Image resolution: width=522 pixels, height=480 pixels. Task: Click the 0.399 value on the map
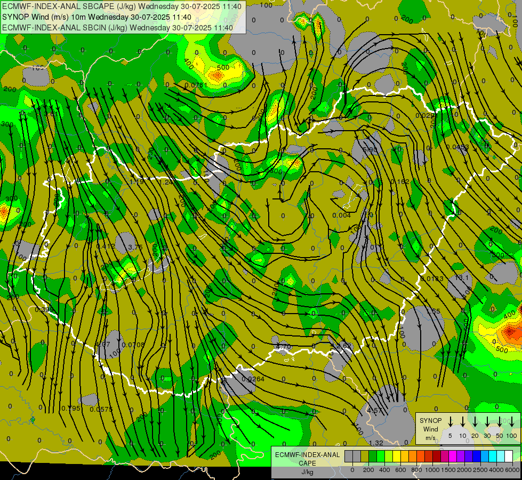pyautogui.click(x=44, y=310)
